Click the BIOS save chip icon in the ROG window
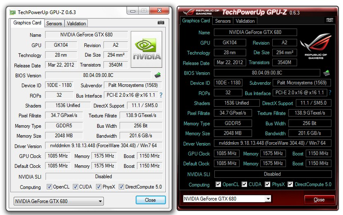The width and height of the screenshot is (343, 215). click(x=326, y=73)
